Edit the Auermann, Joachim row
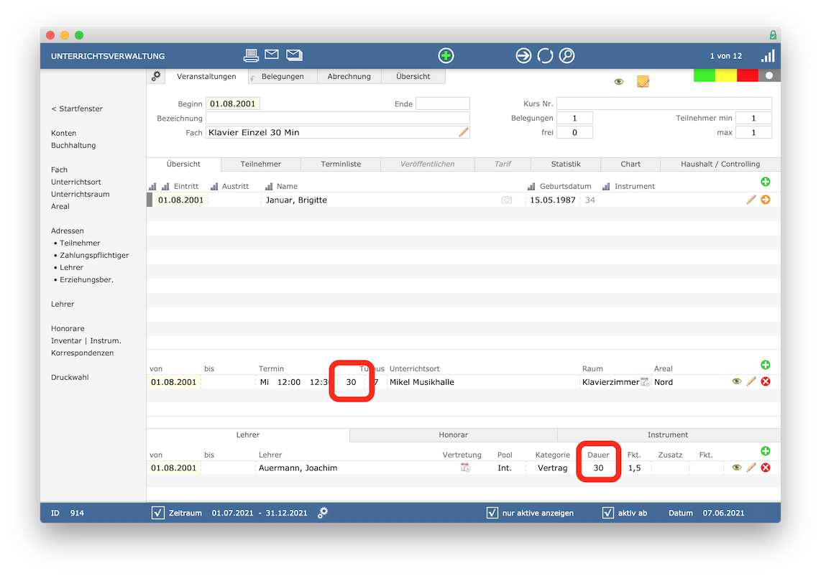Viewport: 821px width, 576px height. (751, 467)
